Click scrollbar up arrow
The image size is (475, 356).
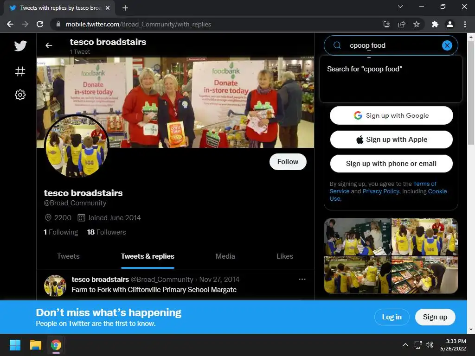pyautogui.click(x=471, y=37)
